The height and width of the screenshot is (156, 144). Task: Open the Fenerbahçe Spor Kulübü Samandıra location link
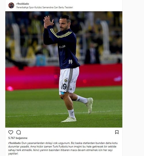click(45, 7)
